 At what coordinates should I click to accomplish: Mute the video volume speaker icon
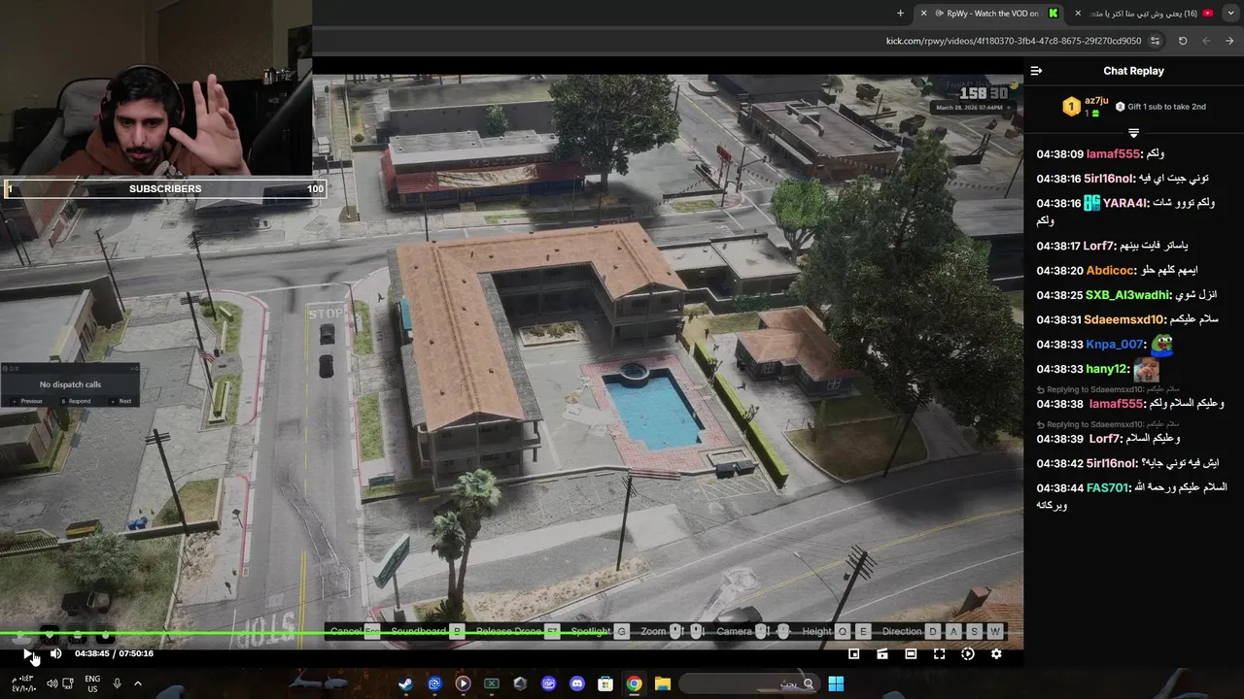coord(55,654)
